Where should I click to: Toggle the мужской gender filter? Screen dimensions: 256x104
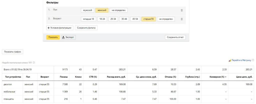click(87, 10)
